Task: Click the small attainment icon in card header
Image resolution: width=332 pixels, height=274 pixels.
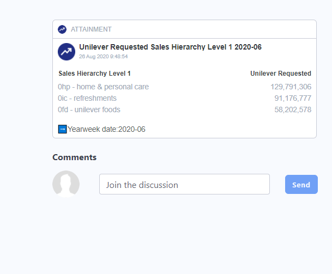Action: (62, 29)
